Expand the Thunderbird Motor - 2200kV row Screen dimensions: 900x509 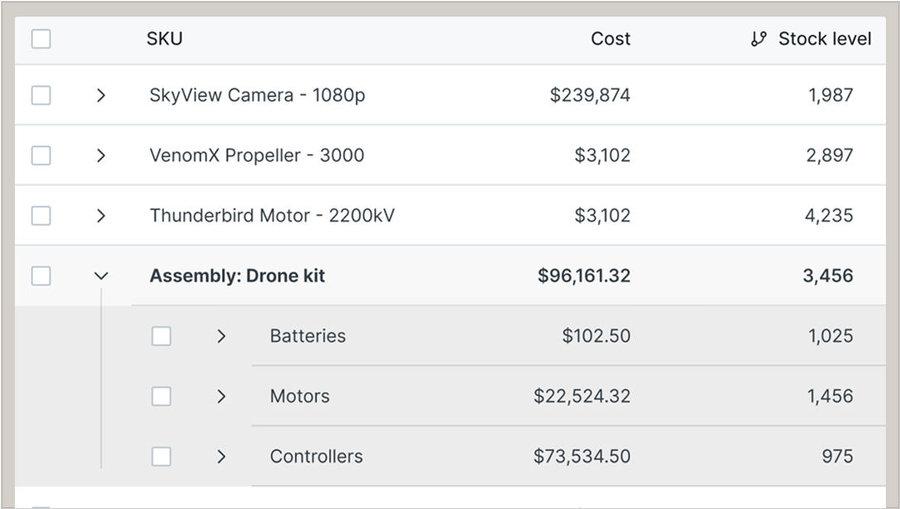[101, 216]
